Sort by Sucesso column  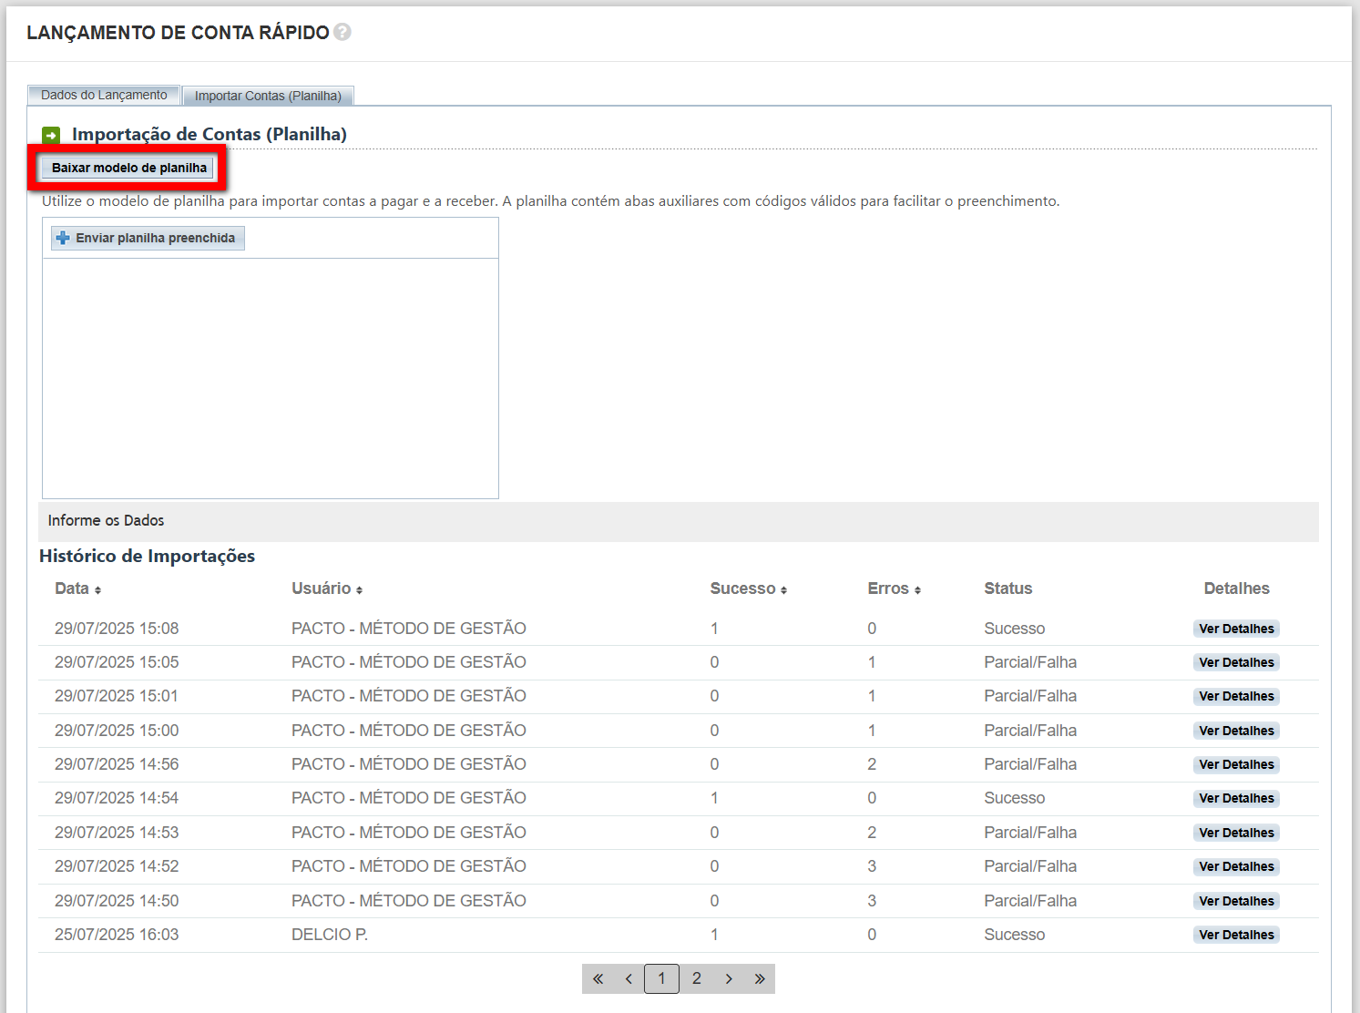tap(783, 590)
